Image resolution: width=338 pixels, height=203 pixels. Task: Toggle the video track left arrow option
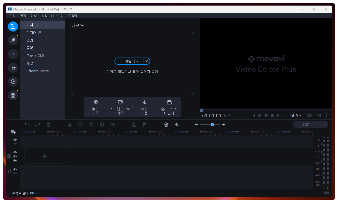coord(15,160)
